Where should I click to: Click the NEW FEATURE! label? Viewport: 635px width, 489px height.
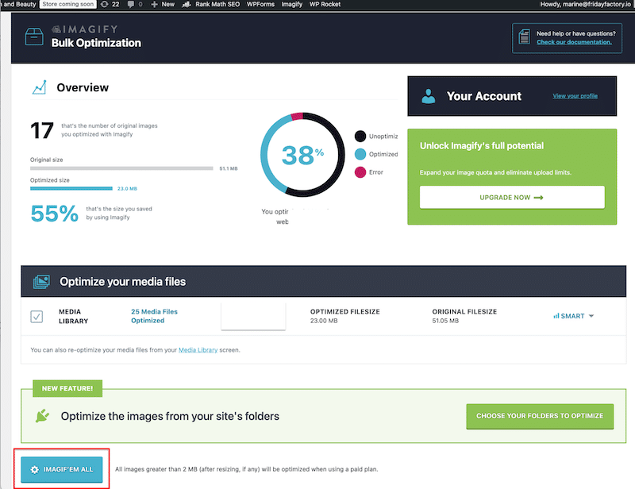[67, 388]
